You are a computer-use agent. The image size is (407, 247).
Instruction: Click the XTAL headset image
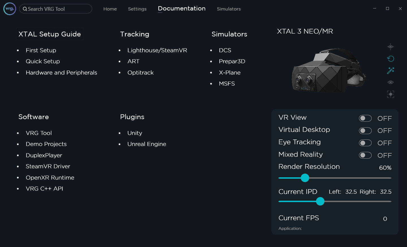pos(328,71)
